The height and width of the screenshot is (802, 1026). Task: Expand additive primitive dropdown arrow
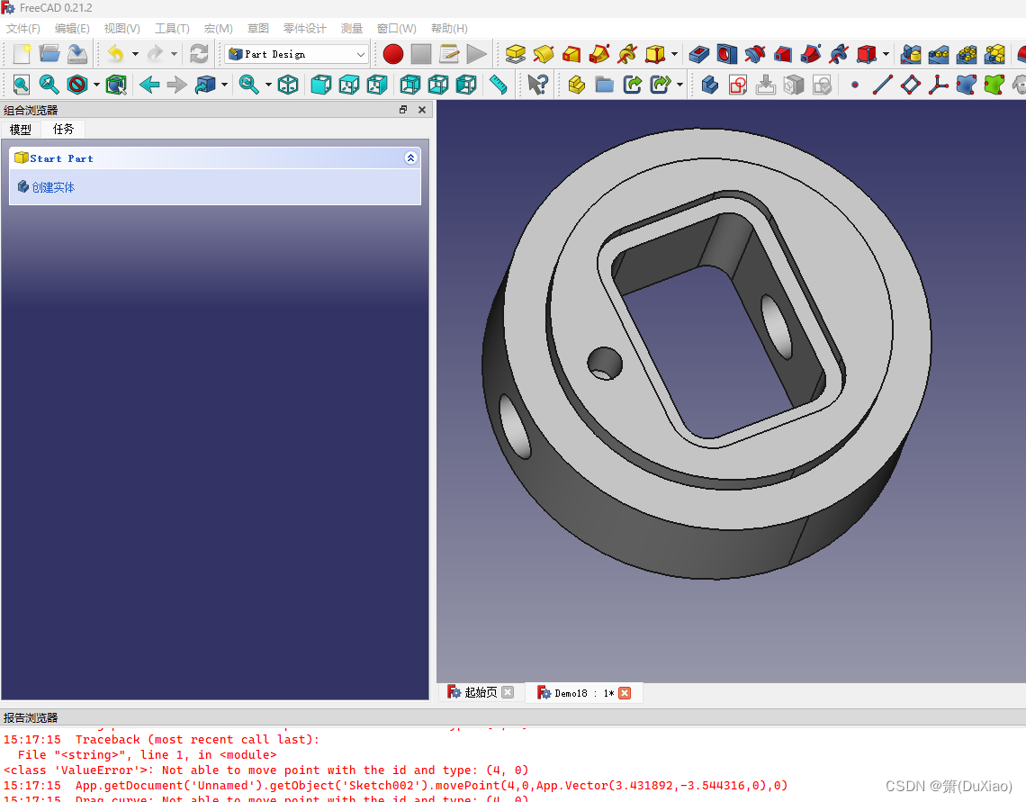pos(674,54)
